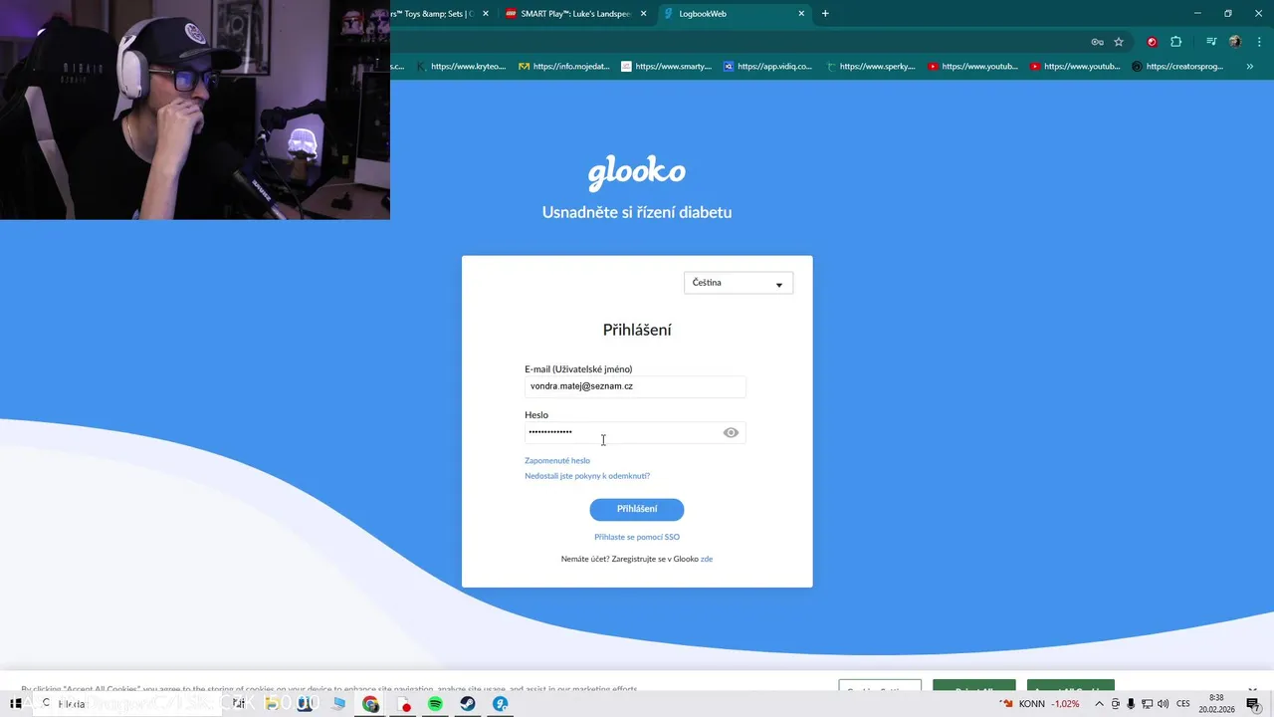Open the saved passwords key icon
This screenshot has height=717, width=1274.
pos(1097,42)
